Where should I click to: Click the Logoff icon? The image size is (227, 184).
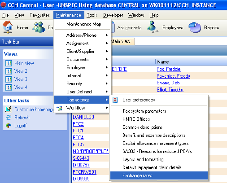[9, 125]
